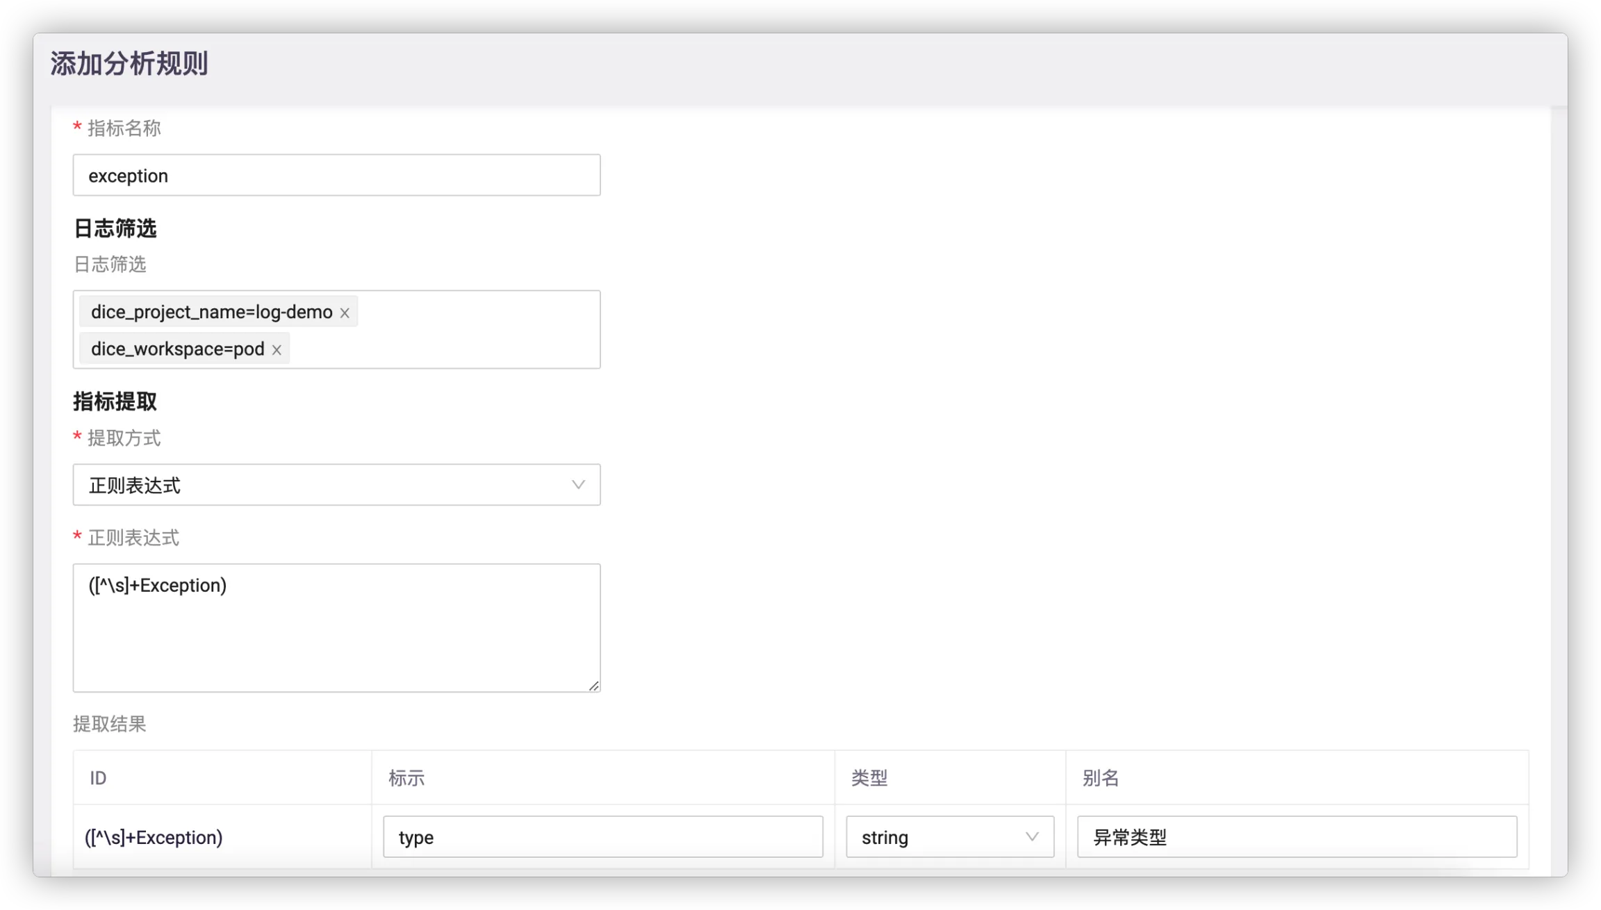
Task: Click the 标示 column header
Action: (407, 778)
